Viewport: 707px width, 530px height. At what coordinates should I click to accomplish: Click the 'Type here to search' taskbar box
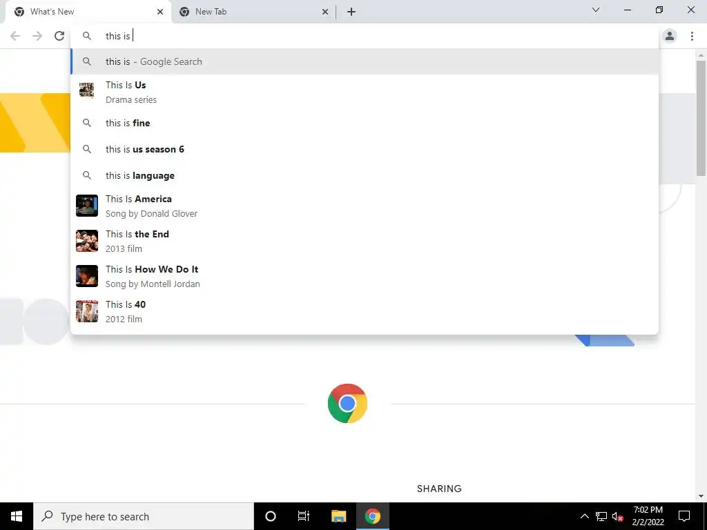tap(144, 516)
